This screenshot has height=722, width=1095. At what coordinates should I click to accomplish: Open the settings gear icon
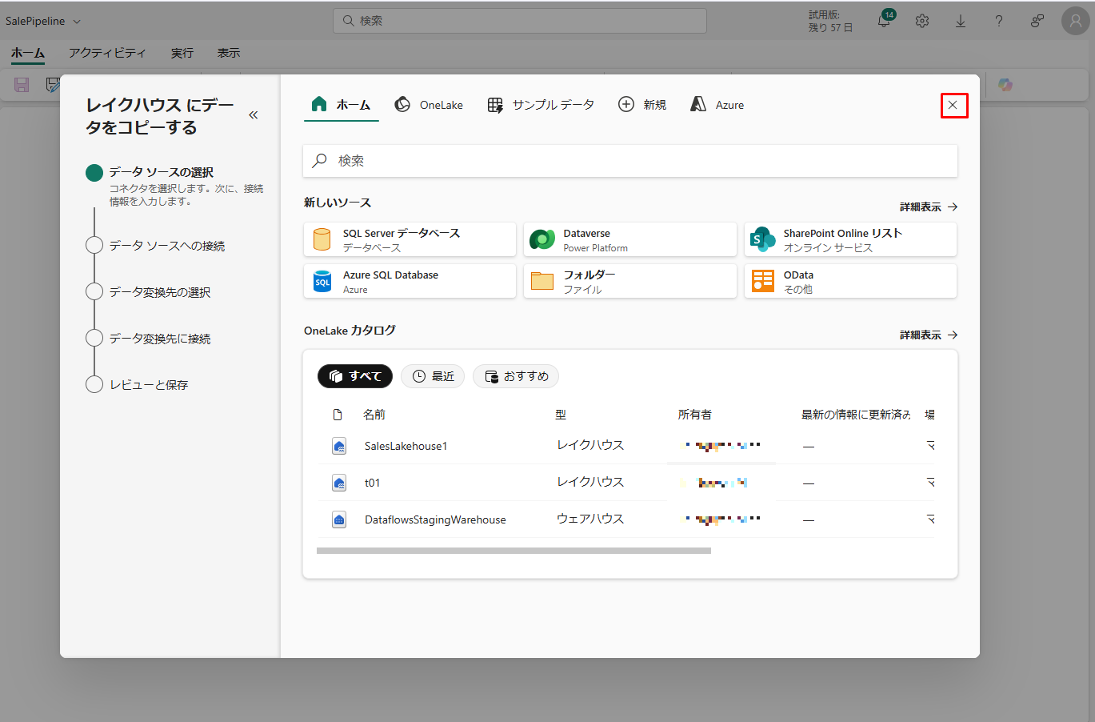click(922, 22)
